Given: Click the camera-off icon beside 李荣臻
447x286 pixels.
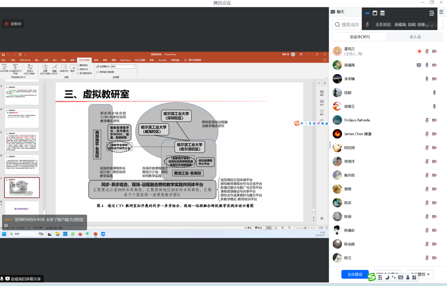Looking at the screenshot, I should point(434,79).
